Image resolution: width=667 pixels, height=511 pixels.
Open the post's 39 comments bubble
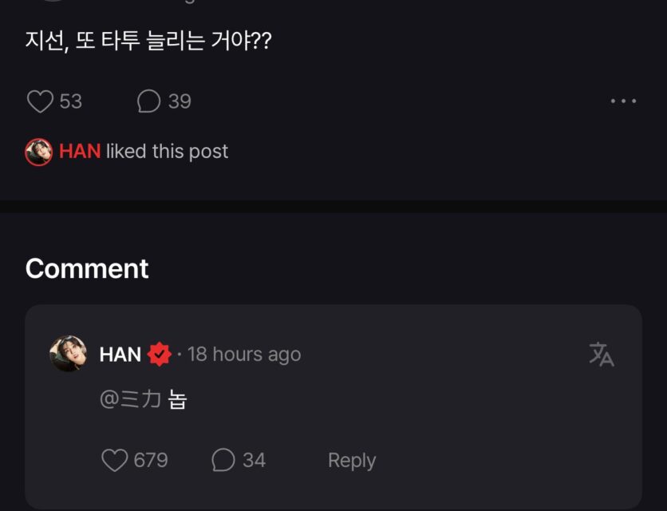[x=149, y=101]
